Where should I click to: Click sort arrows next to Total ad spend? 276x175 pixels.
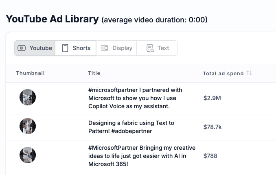click(x=249, y=73)
